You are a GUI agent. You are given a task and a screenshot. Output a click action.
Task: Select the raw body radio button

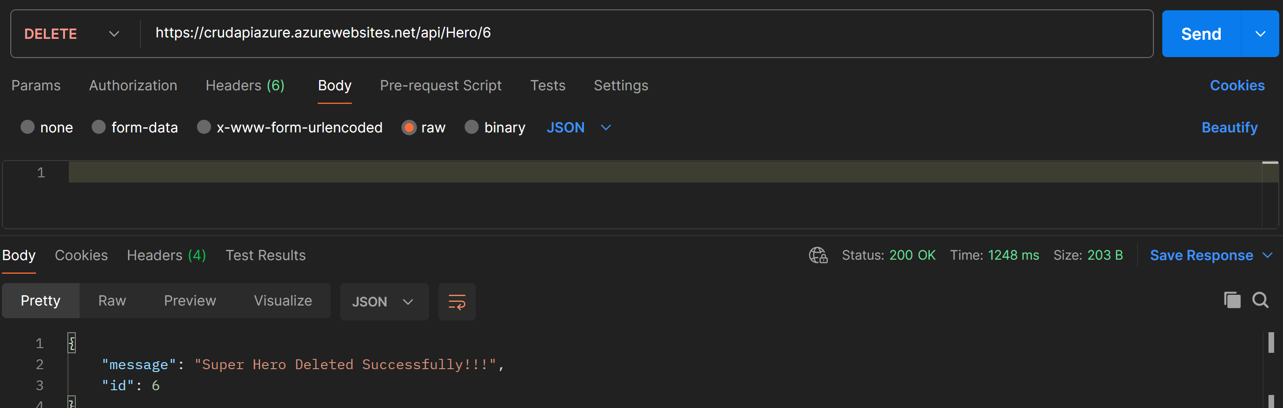408,128
